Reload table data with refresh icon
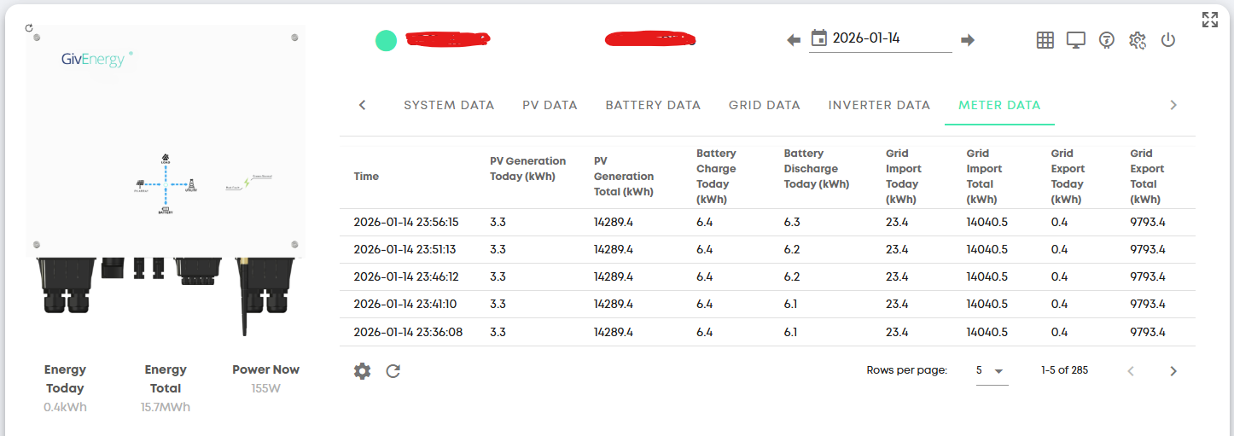1234x436 pixels. (x=393, y=371)
